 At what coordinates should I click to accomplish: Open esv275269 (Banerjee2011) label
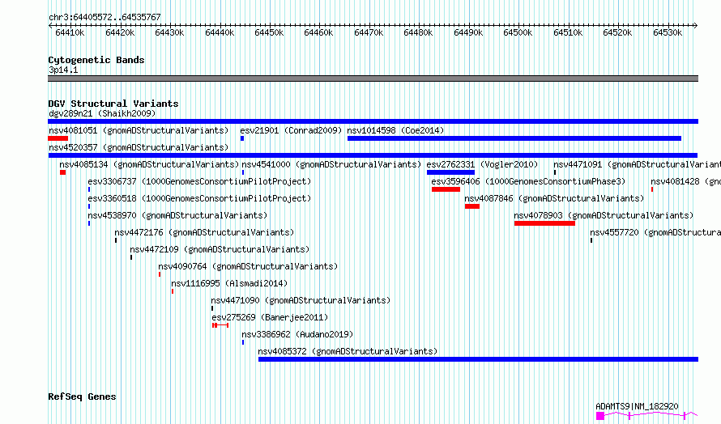270,317
